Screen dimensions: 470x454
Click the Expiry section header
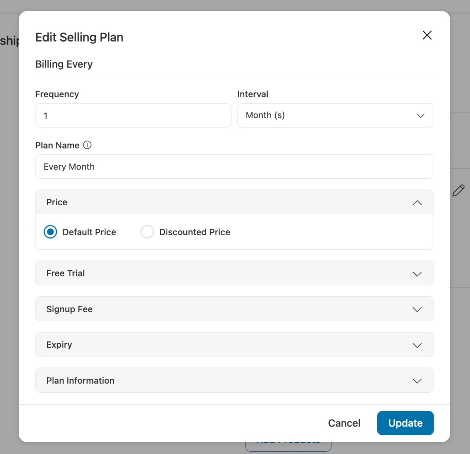click(234, 345)
